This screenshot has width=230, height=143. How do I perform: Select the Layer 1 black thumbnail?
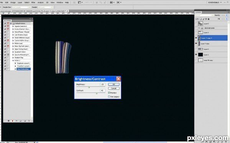point(200,55)
